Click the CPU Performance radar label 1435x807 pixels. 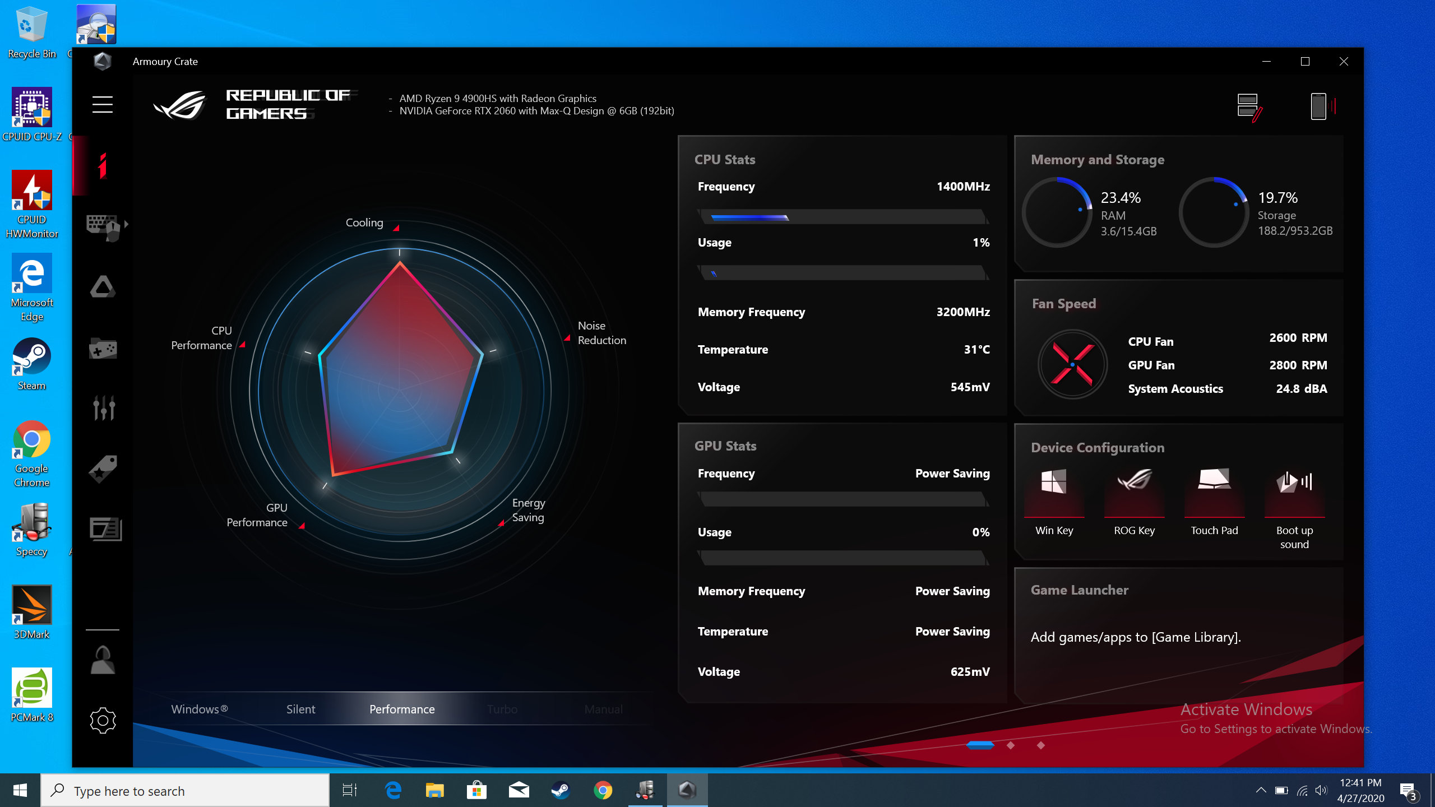point(201,338)
